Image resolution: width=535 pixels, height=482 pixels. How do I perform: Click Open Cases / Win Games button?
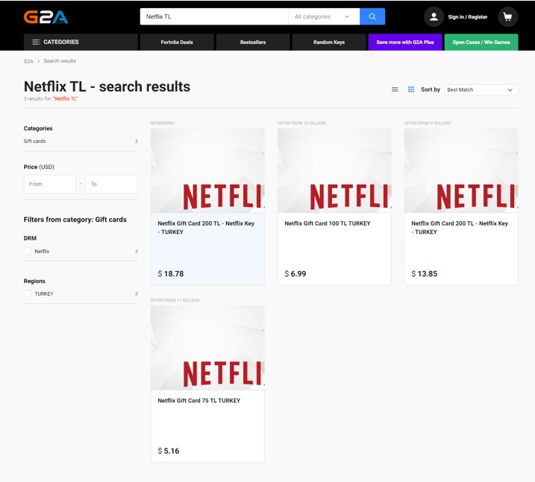point(481,42)
